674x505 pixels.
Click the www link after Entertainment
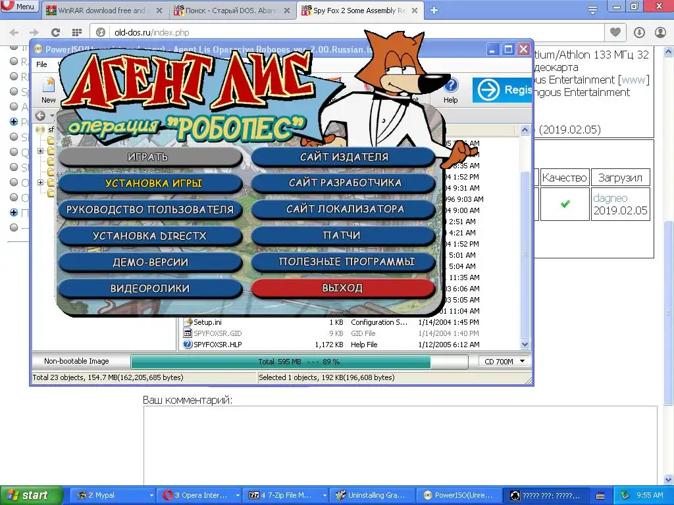click(633, 80)
